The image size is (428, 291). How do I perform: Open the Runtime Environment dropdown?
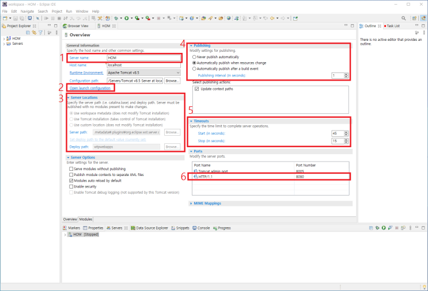[144, 72]
